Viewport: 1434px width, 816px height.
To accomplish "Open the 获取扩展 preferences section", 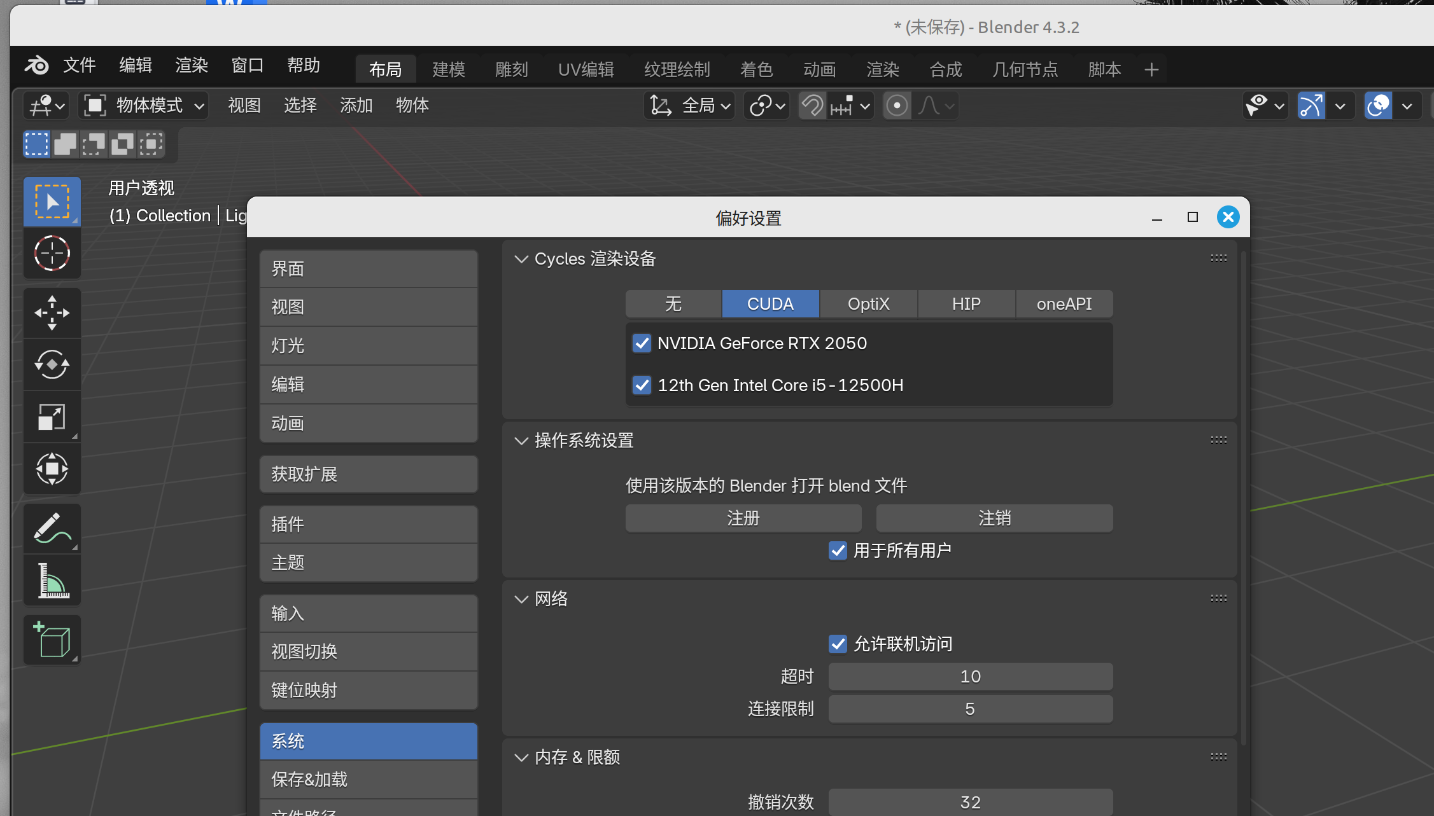I will [x=369, y=474].
